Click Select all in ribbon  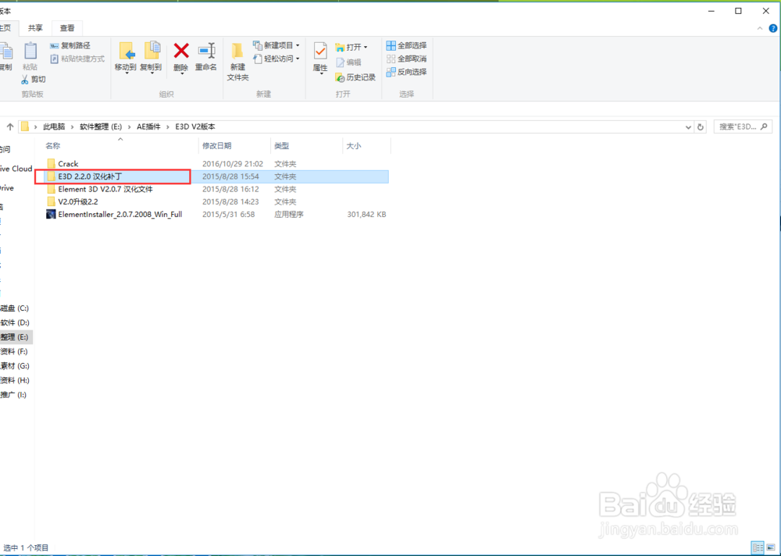coord(406,45)
